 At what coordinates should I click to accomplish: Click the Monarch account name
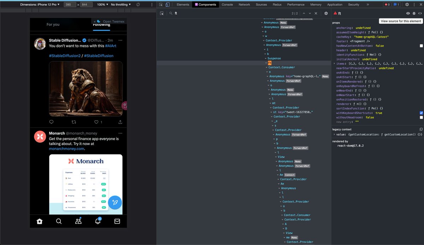[x=57, y=133]
